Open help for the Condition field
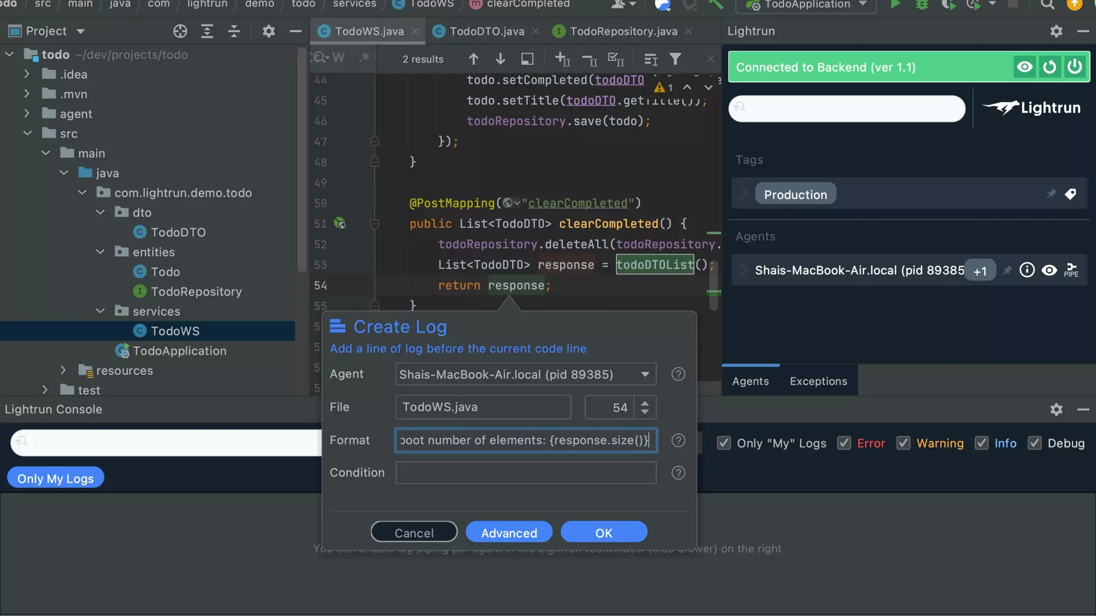1096x616 pixels. pos(678,473)
